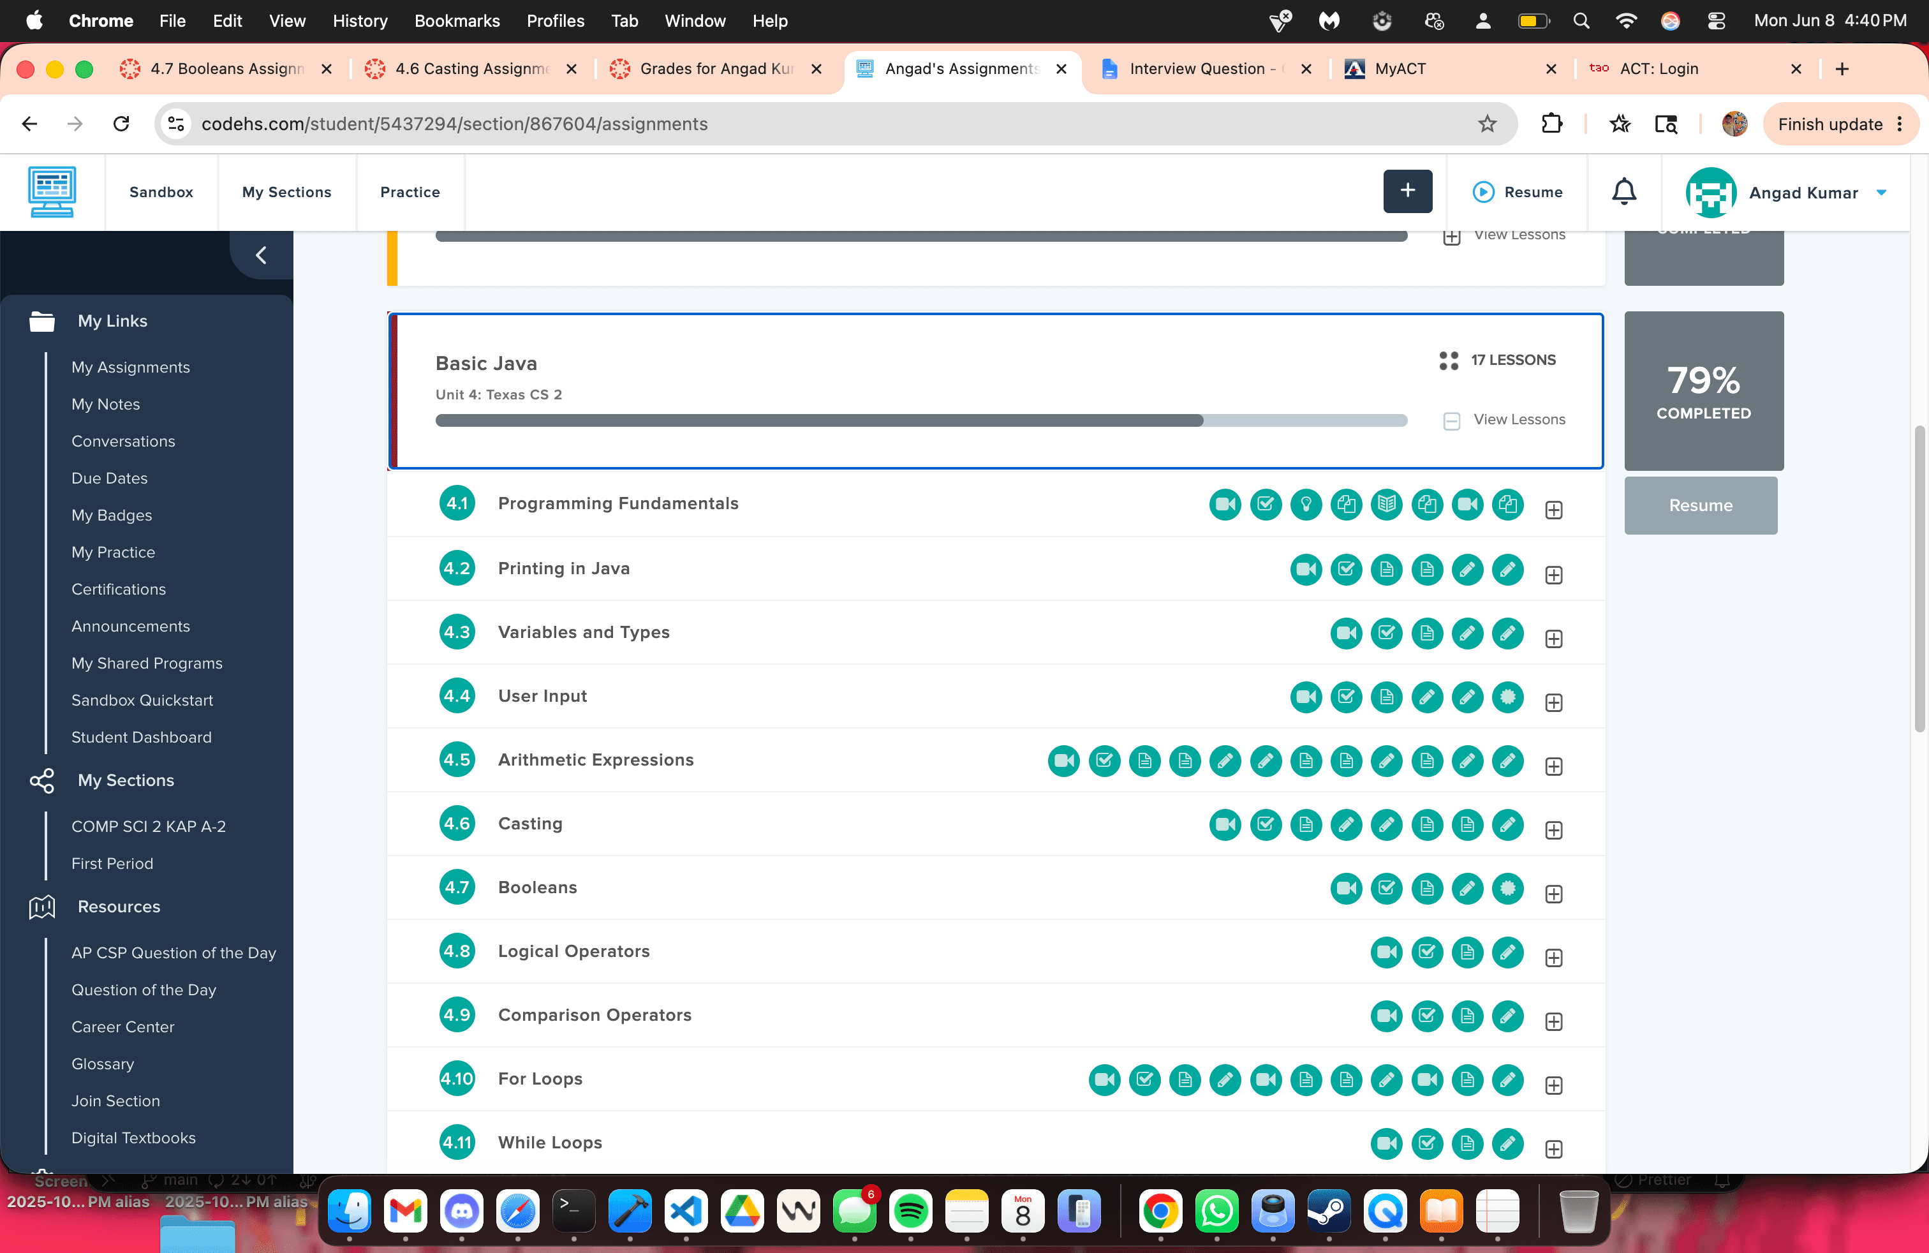Open the pencil exercise in While Loops row
This screenshot has height=1253, width=1929.
[x=1507, y=1143]
